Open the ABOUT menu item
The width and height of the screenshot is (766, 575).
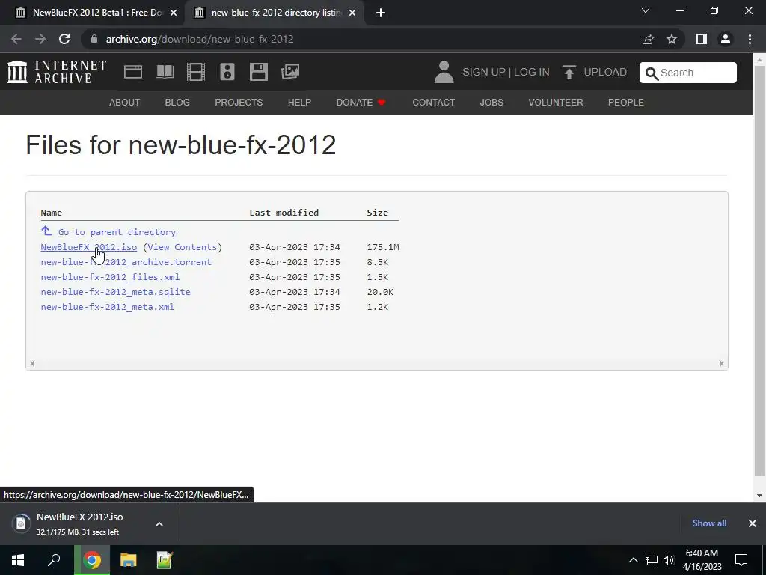125,102
